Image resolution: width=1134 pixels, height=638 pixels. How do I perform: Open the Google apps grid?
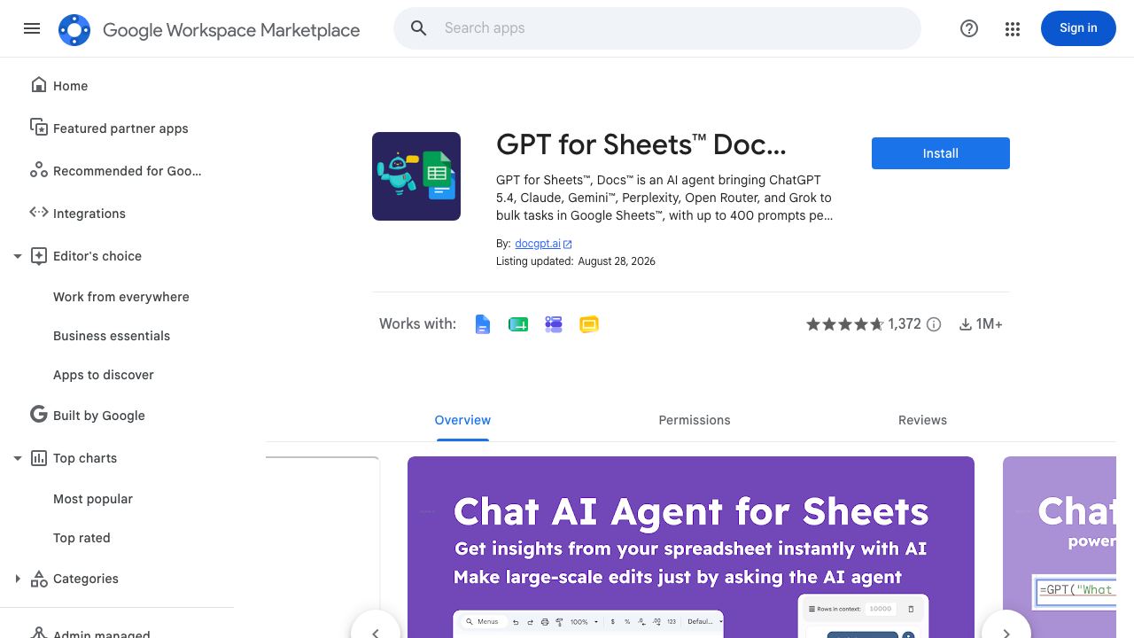(x=1013, y=29)
